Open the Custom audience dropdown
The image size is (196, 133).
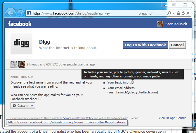tap(23, 106)
